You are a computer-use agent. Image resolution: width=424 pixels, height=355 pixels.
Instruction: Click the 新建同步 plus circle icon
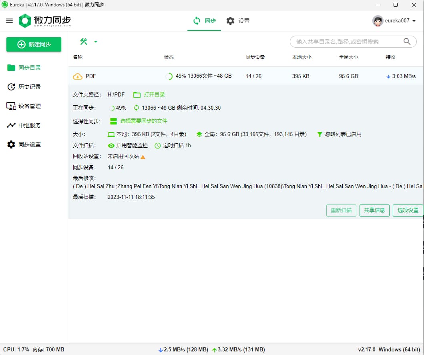click(x=21, y=44)
